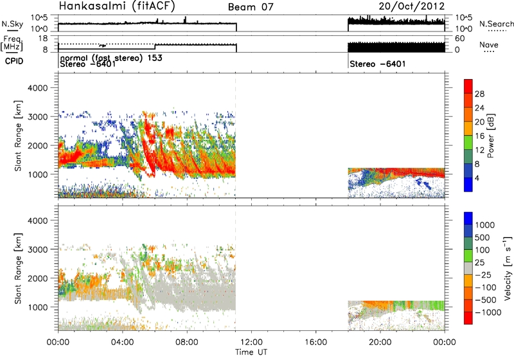
Task: Click the green velocity backscatter band near 22:00
Action: (420, 305)
